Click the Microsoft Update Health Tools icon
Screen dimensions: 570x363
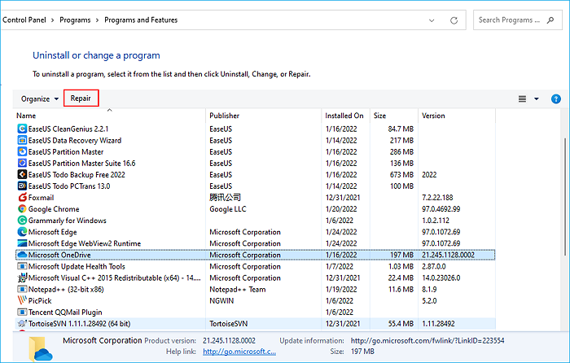(x=22, y=266)
